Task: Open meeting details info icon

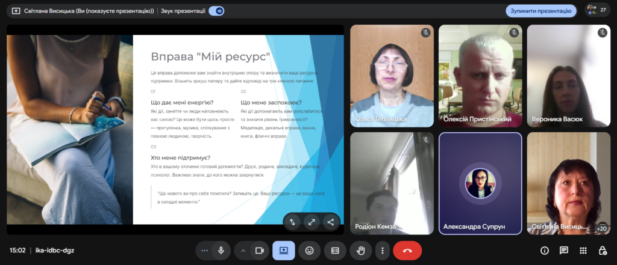Action: 545,251
